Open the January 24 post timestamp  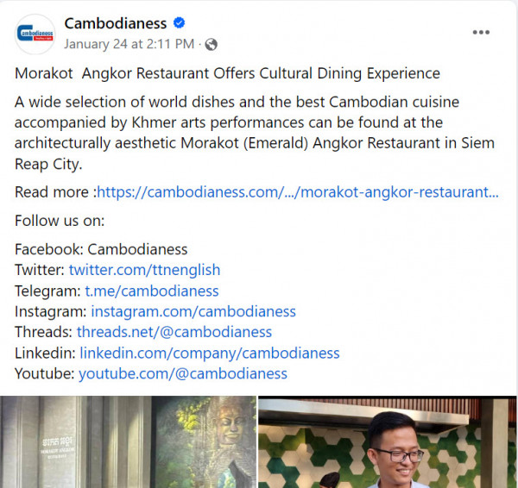pyautogui.click(x=129, y=44)
